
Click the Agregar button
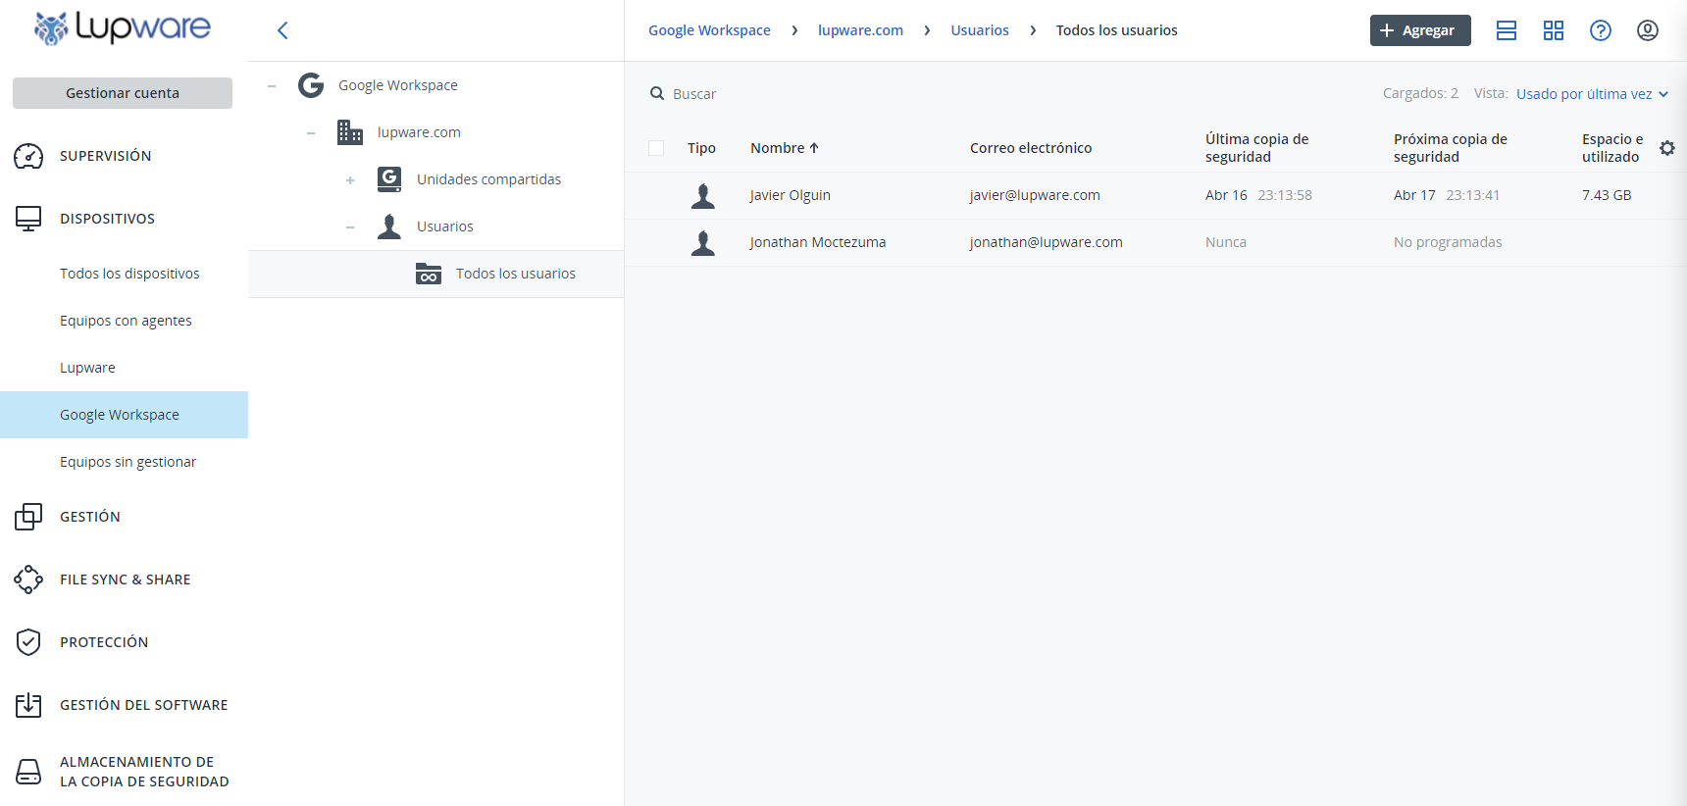coord(1420,30)
